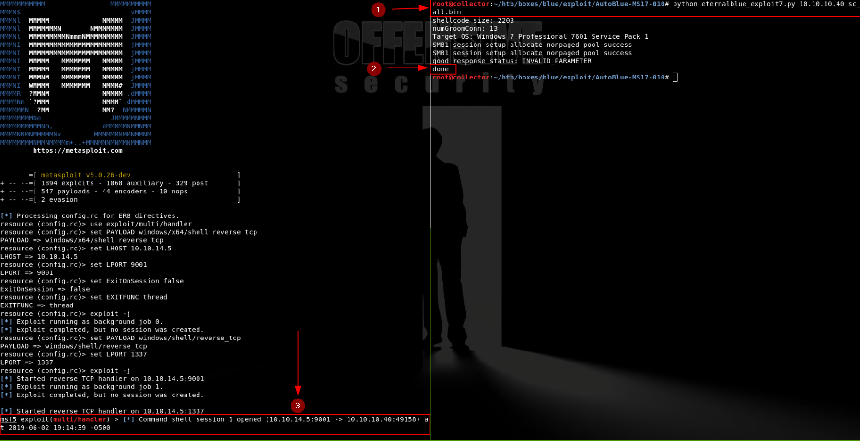Click the 'metasploit v5.0.26-dev' version text
This screenshot has height=441, width=860.
click(86, 175)
